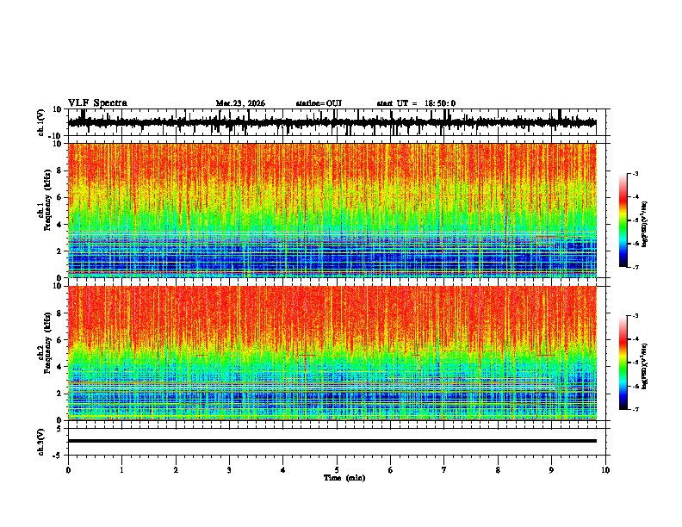This screenshot has height=527, width=682.
Task: Click time axis tick label "9"
Action: click(x=551, y=470)
